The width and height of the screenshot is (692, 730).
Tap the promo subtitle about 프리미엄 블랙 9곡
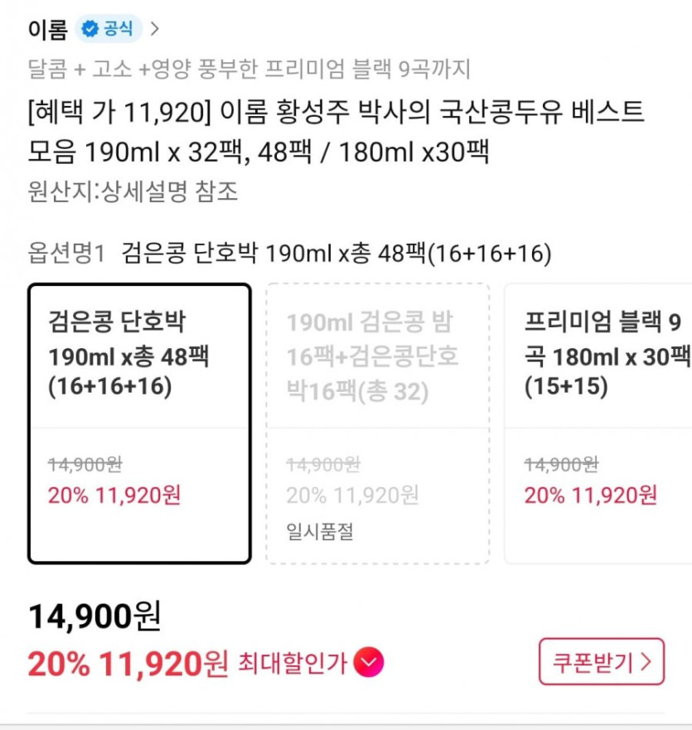pos(249,70)
